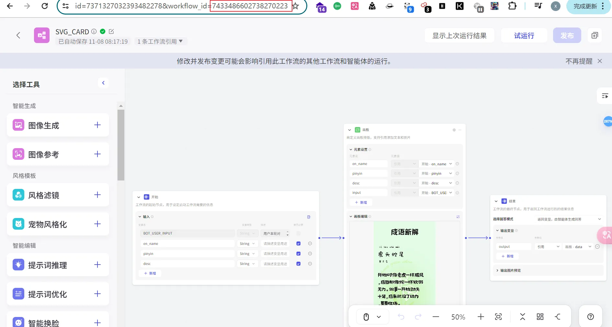Viewport: 612px width, 327px height.
Task: Add the 提示词优化 tool with its plus
Action: pos(97,294)
